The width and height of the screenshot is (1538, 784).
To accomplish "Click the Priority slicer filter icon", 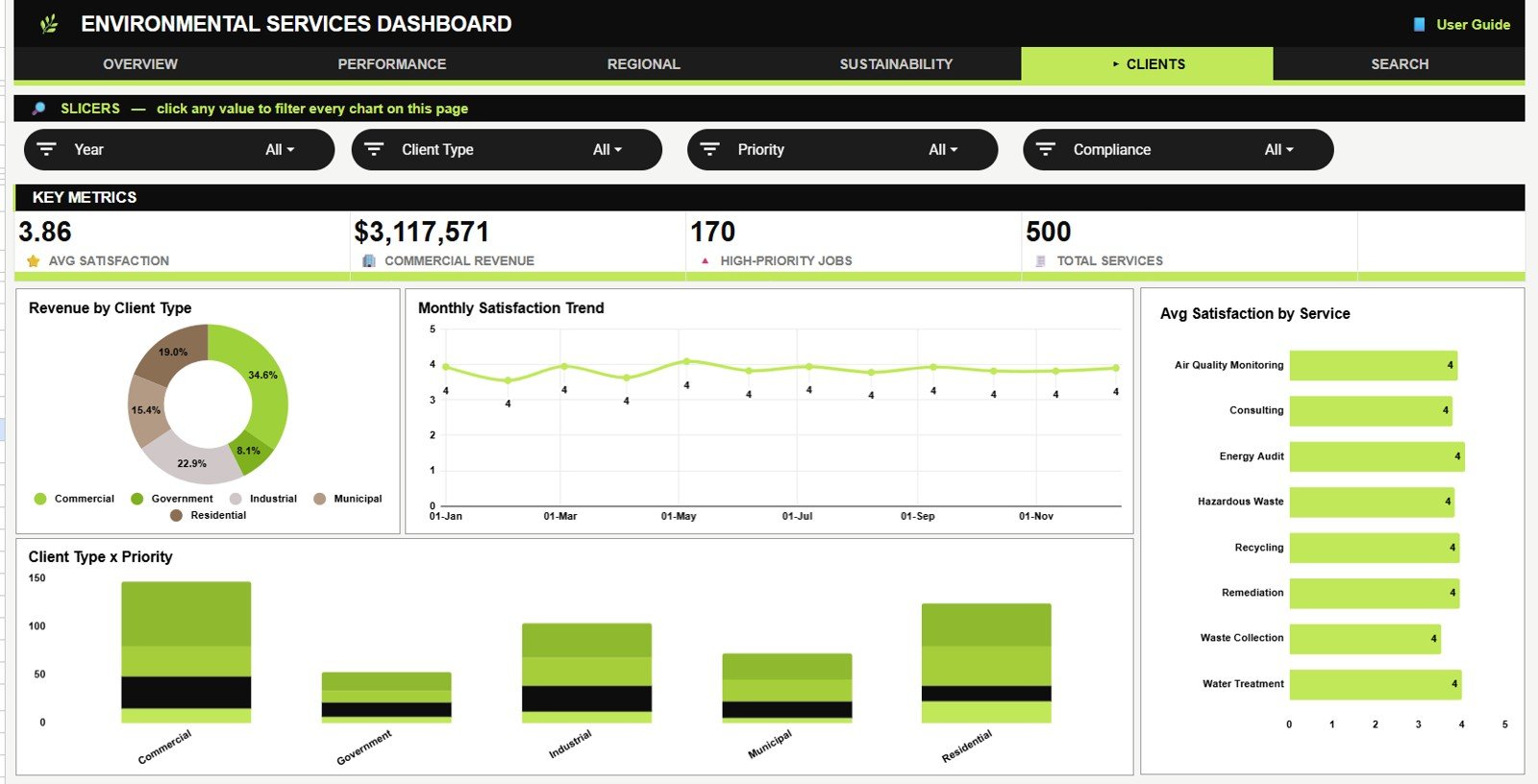I will pos(709,150).
